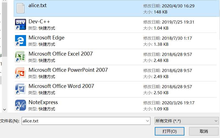Image resolution: width=220 pixels, height=138 pixels.
Task: Click the date 2018/7/30 1:17
Action: coord(177,38)
